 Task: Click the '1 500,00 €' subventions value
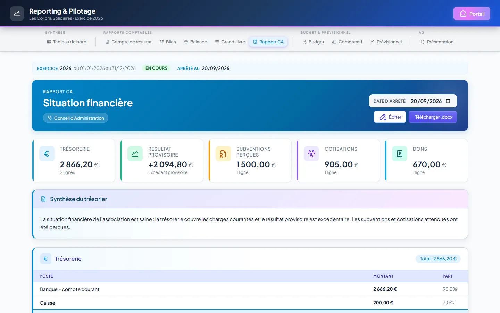click(256, 164)
